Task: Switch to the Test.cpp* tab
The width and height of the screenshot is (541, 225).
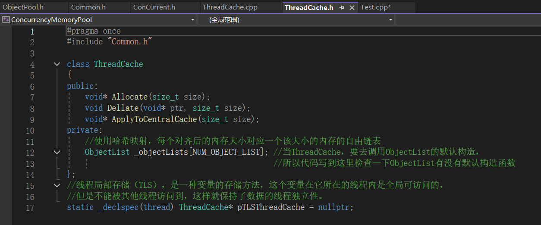Action: pos(375,7)
